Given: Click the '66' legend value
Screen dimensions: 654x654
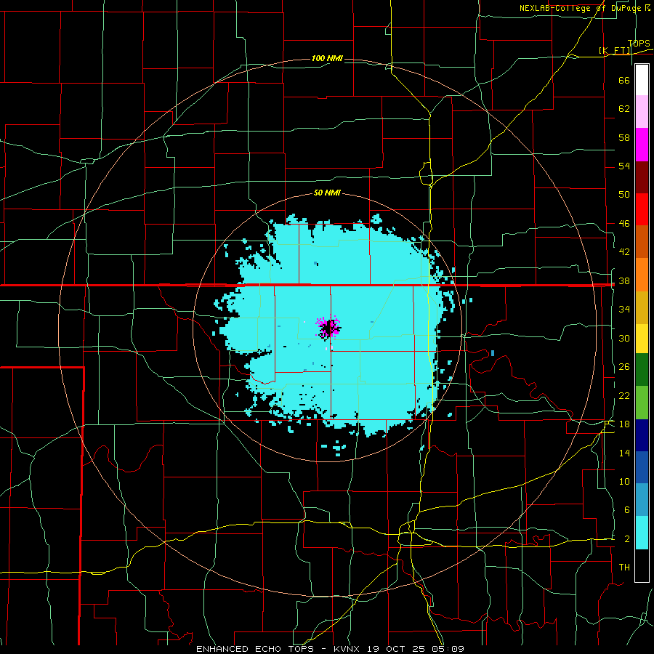Looking at the screenshot, I should click(624, 81).
